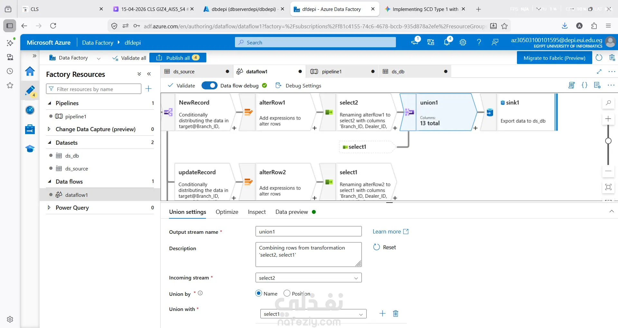Open the Learning Center graduation cap icon
The height and width of the screenshot is (328, 618).
pyautogui.click(x=30, y=149)
